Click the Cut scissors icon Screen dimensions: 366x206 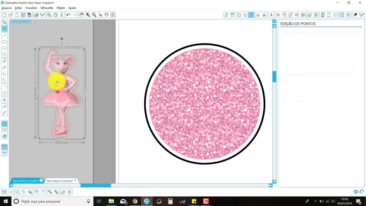pos(61,15)
